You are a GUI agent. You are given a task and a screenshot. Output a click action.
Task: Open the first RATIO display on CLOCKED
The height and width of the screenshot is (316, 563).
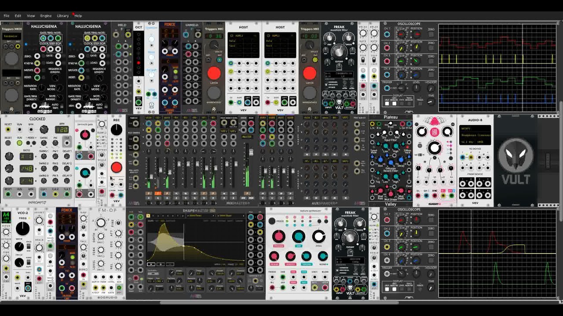27,157
